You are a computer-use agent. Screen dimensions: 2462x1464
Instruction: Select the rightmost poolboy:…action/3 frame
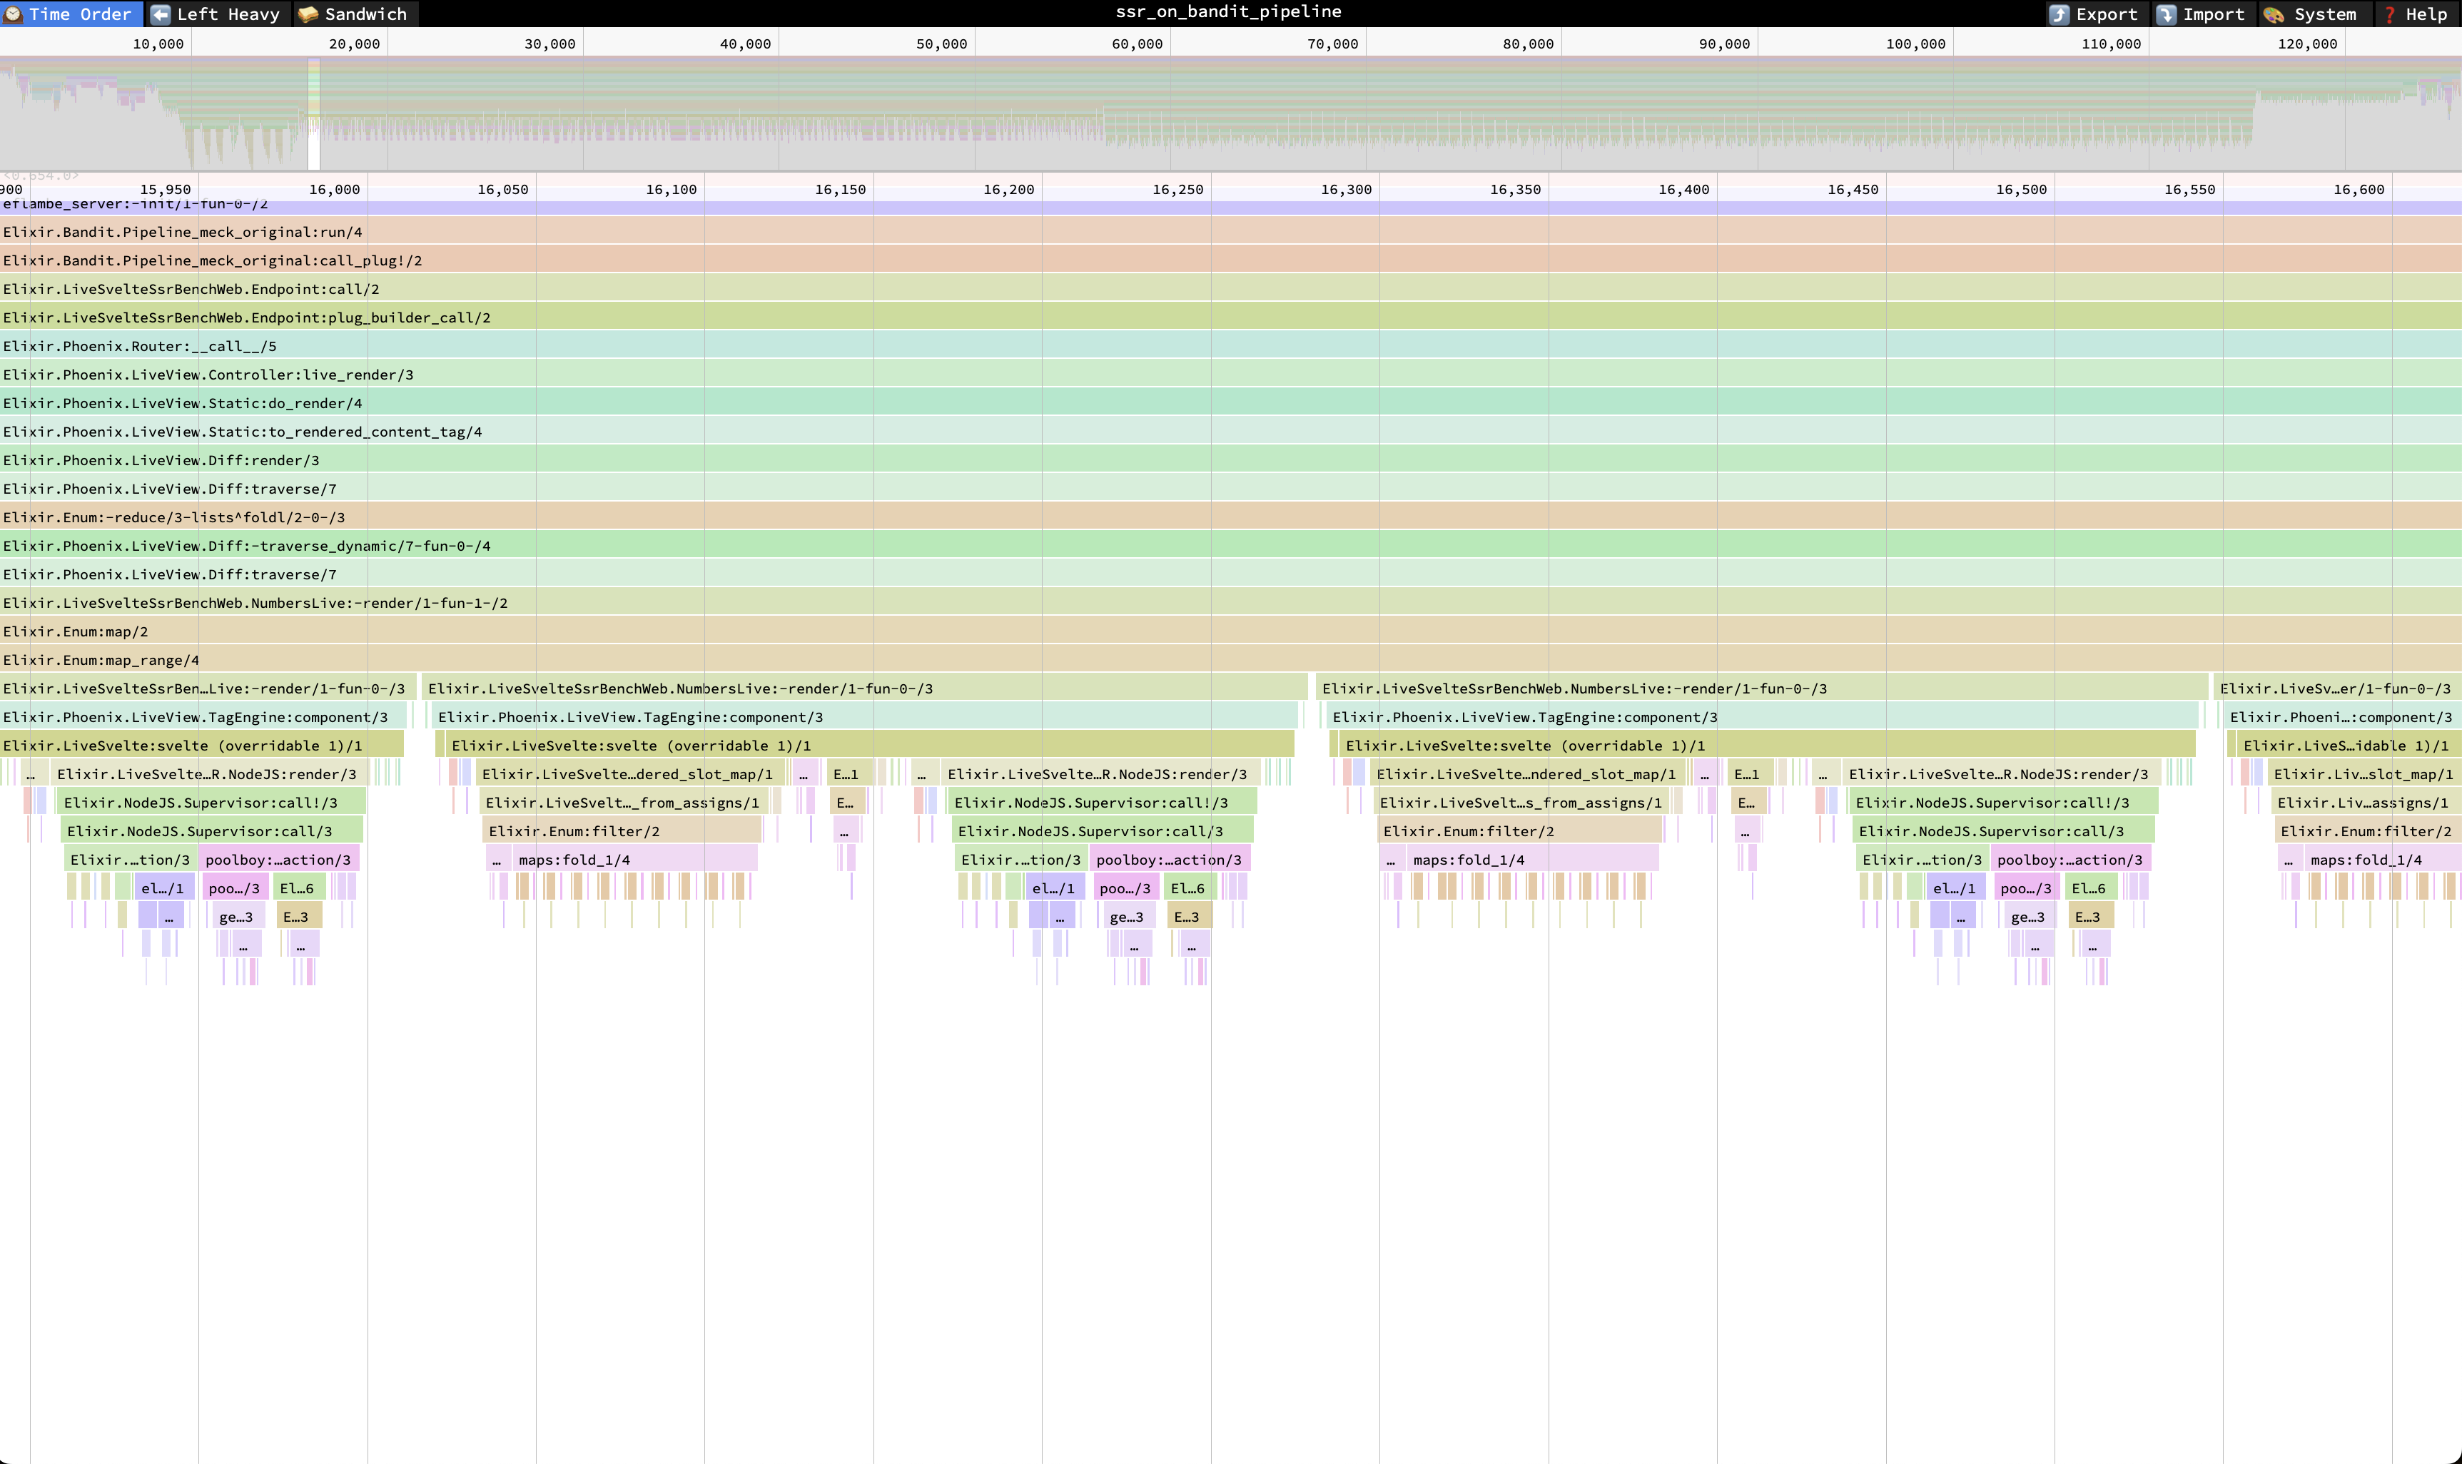[2070, 860]
